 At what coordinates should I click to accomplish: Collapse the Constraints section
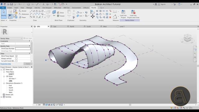pyautogui.click(x=30, y=41)
